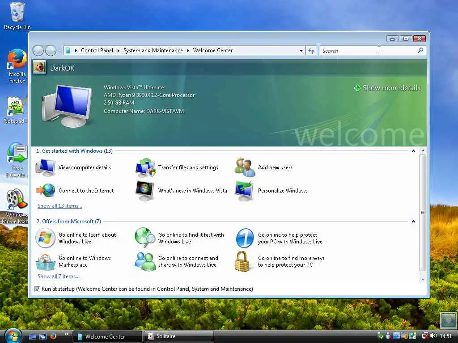Select the Windows Movie Maker desktop shortcut
This screenshot has width=458, height=343.
click(x=15, y=206)
